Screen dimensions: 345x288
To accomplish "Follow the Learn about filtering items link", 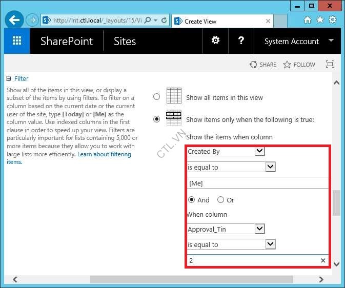I will 104,154.
